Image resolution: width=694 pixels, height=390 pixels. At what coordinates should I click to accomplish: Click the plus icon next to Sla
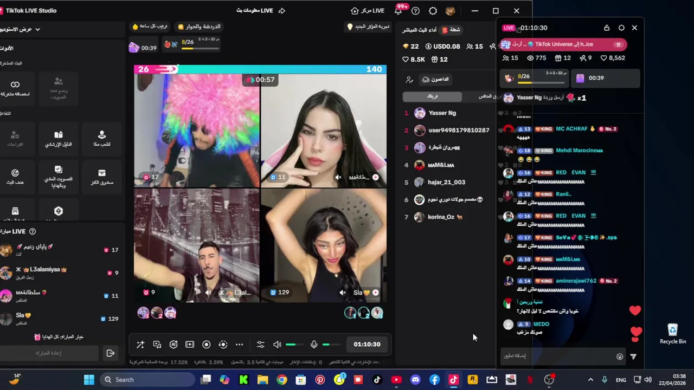pos(375,292)
